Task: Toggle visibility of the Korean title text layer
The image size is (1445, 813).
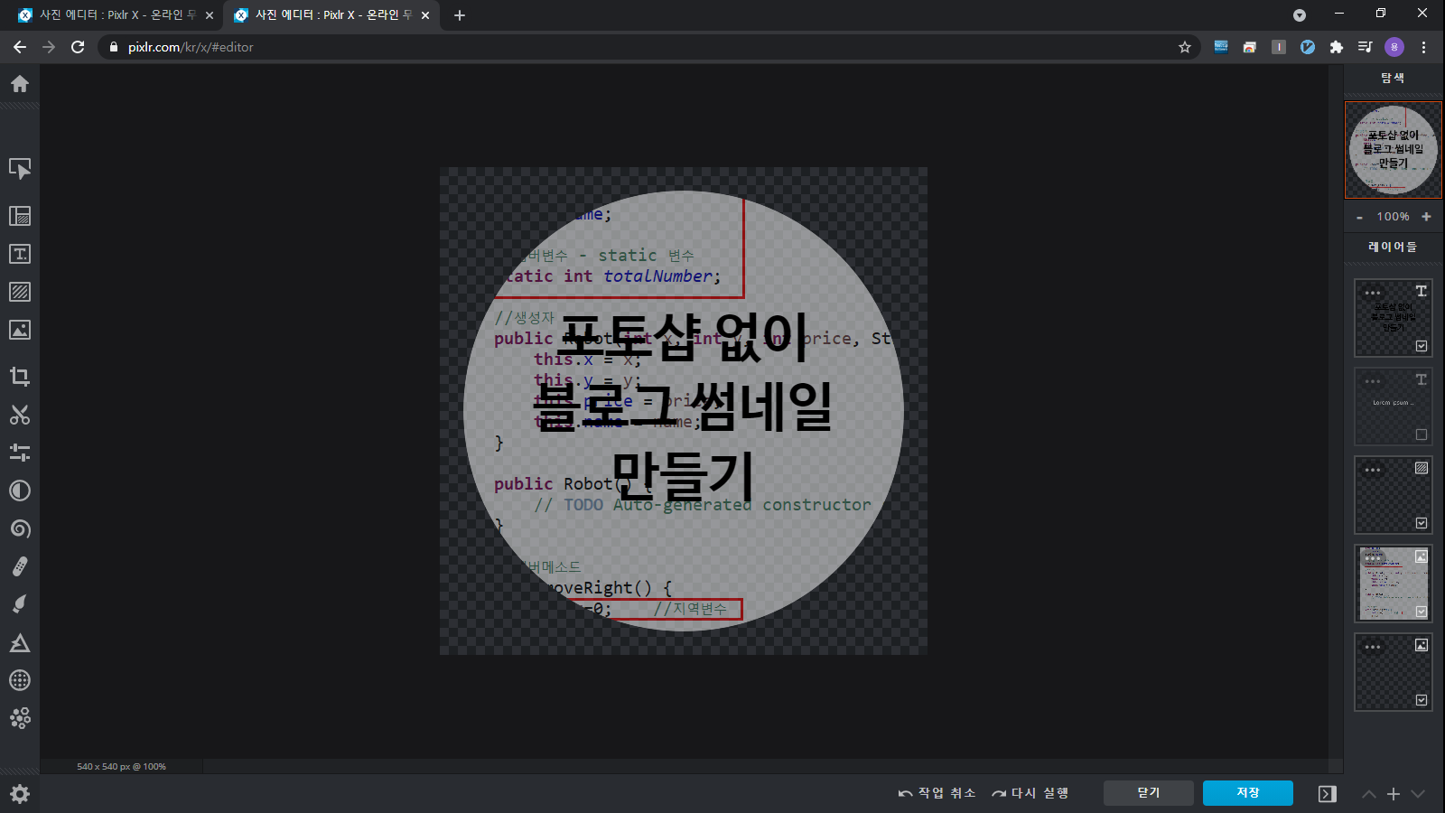Action: click(1422, 346)
